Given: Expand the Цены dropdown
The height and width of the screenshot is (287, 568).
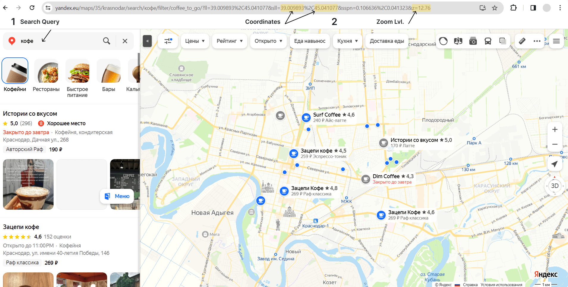Looking at the screenshot, I should click(195, 41).
